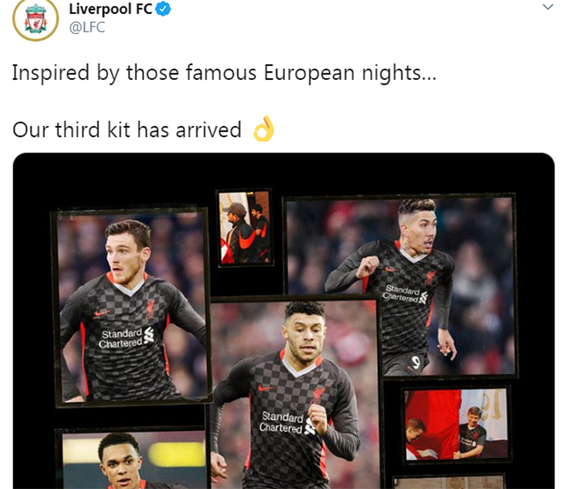Click the blue verified checkmark badge
The width and height of the screenshot is (565, 489).
(x=163, y=9)
